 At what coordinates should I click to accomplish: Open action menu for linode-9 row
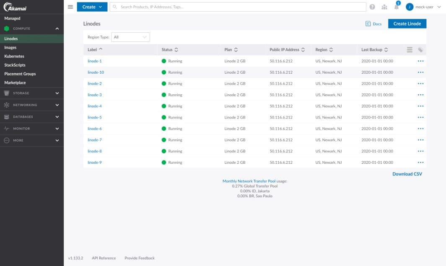point(420,163)
